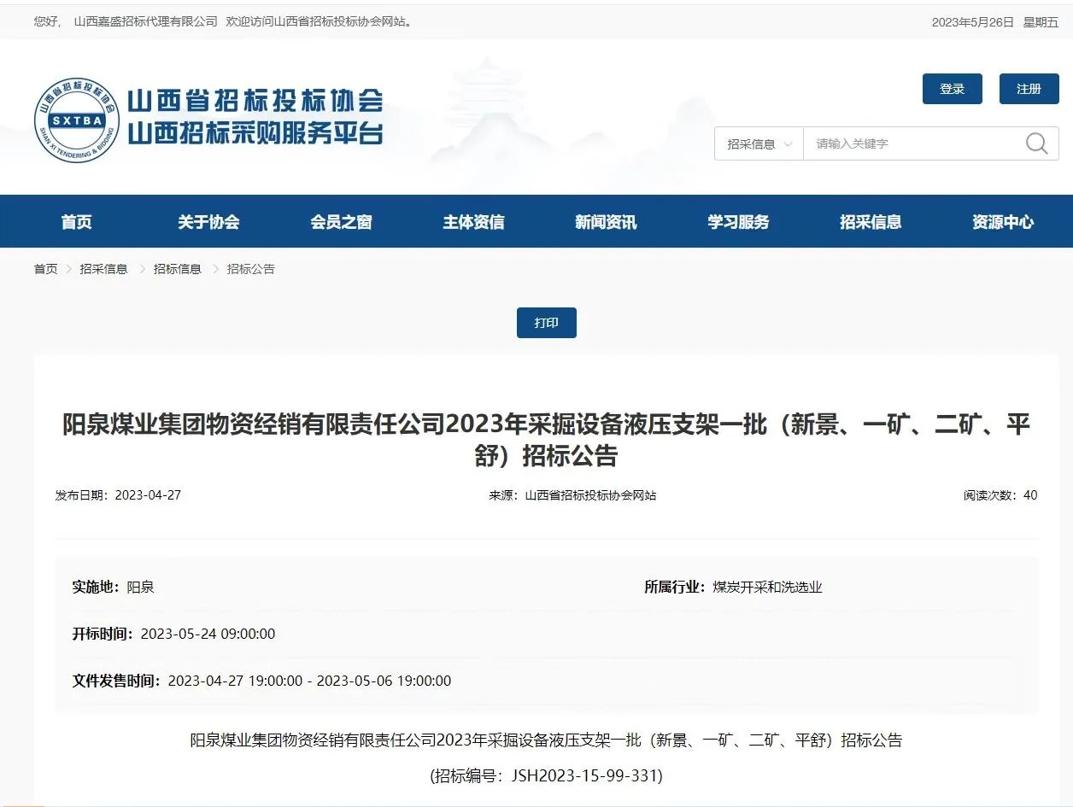Image resolution: width=1073 pixels, height=807 pixels.
Task: Click the 所属行业 value 煤炭开采和洗选业
Action: click(x=767, y=588)
